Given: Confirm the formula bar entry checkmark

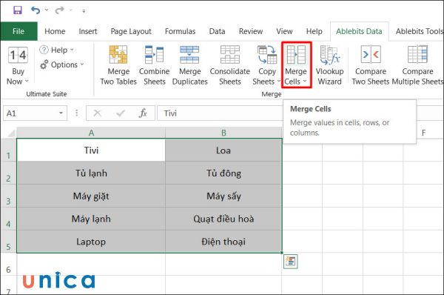Looking at the screenshot, I should coord(121,113).
